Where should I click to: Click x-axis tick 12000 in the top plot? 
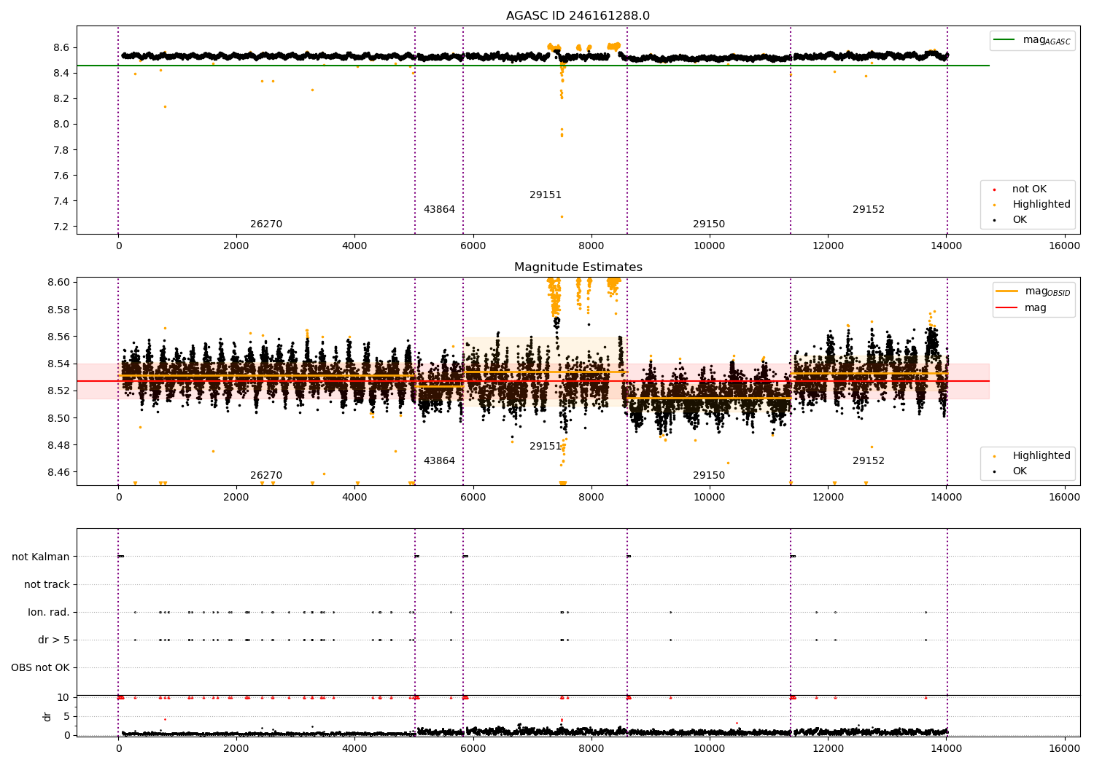827,246
